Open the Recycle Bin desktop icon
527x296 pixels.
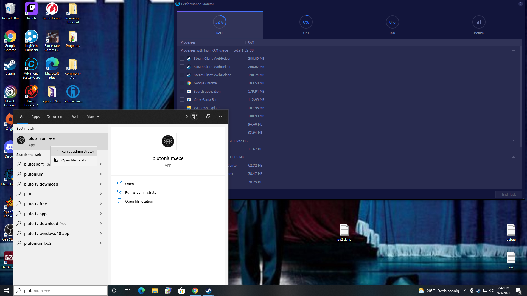point(10,11)
